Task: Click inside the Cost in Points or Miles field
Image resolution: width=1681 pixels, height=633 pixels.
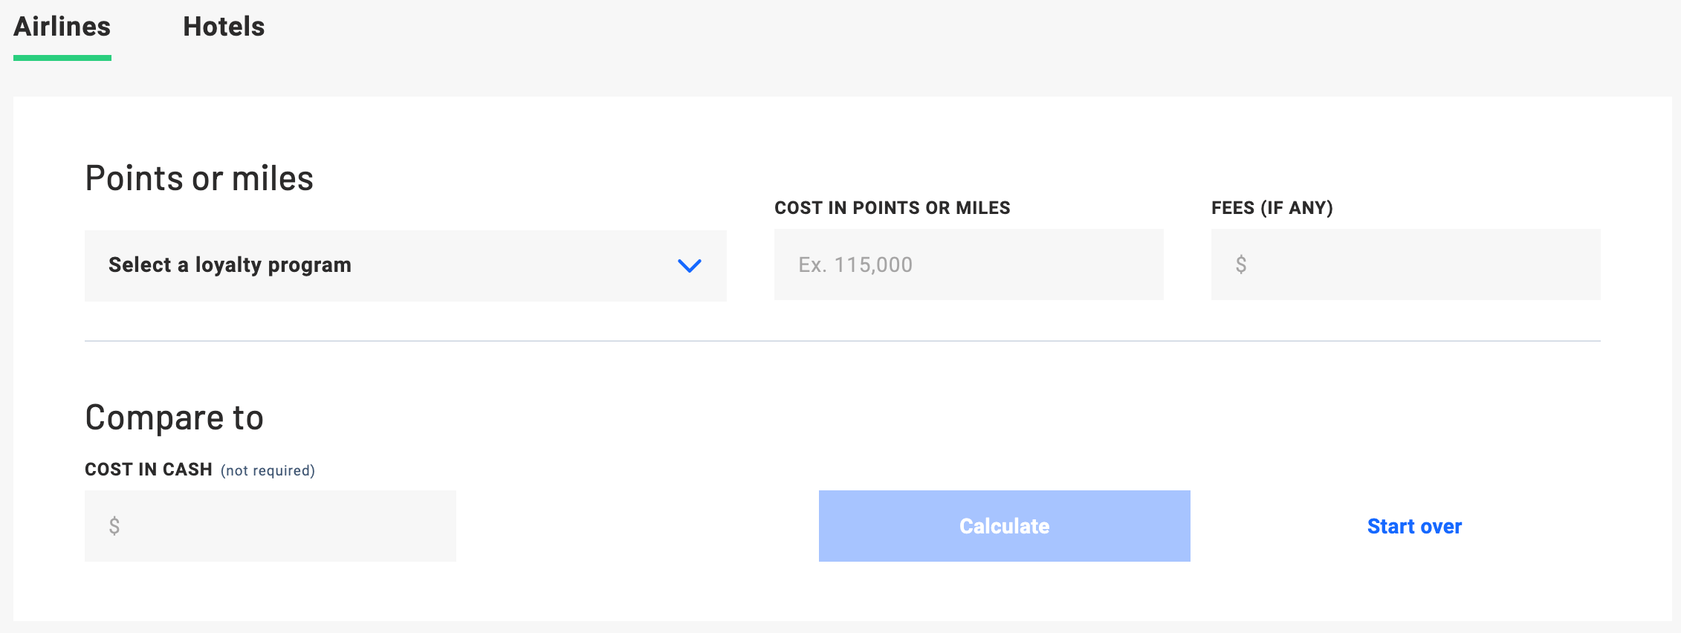Action: pos(968,264)
